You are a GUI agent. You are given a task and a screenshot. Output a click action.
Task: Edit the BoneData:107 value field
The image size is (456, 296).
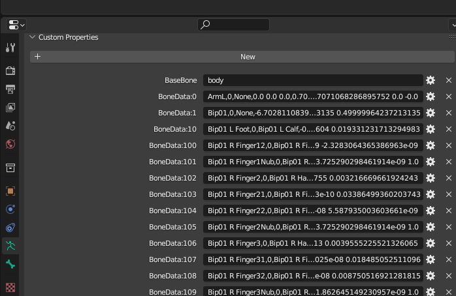click(x=313, y=259)
